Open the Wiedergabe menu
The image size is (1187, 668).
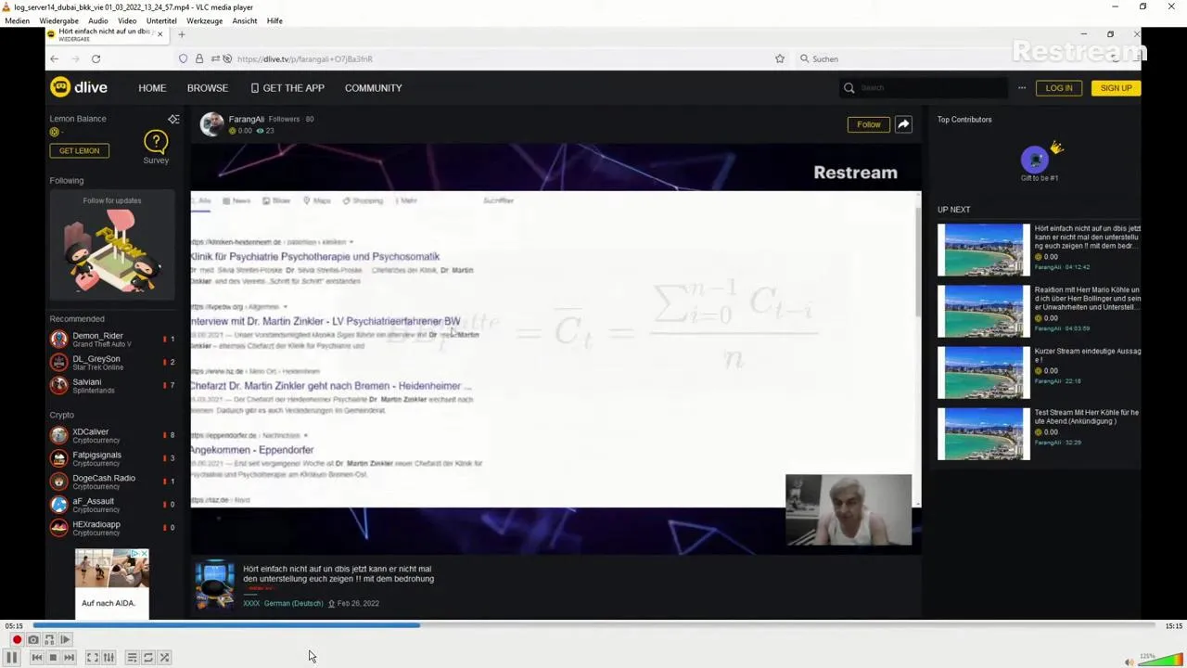[58, 20]
